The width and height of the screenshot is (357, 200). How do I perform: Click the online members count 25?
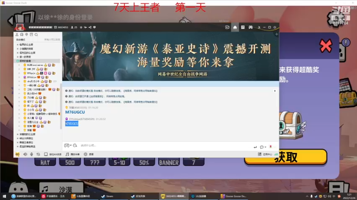74,27
